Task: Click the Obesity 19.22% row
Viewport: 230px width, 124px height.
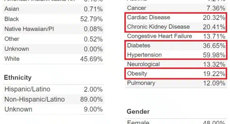Action: 176,73
